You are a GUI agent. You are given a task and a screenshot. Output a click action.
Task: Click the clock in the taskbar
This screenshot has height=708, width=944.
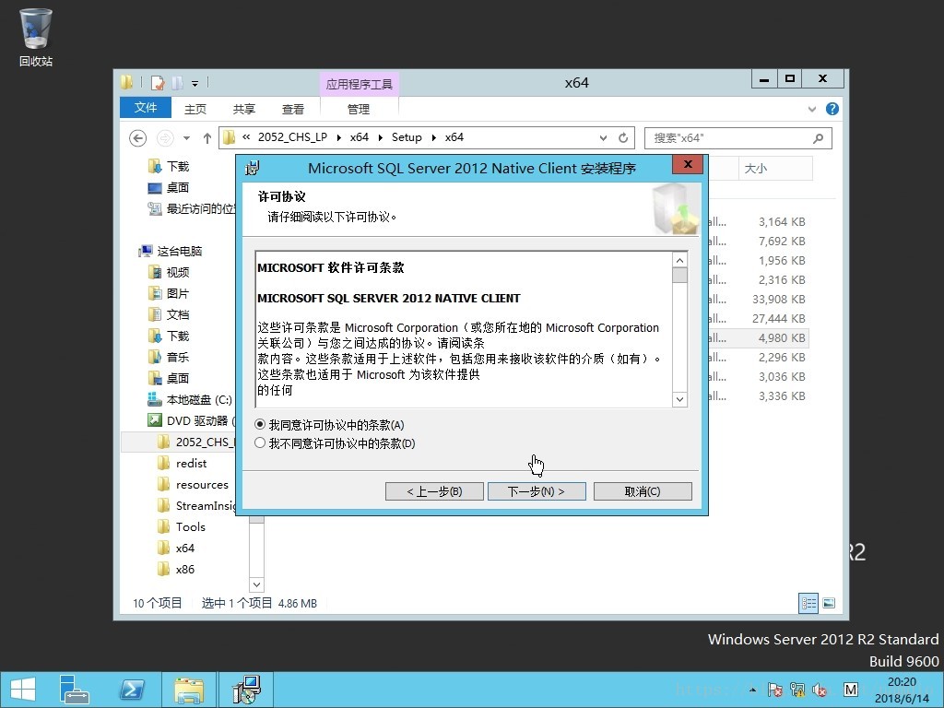pyautogui.click(x=902, y=690)
